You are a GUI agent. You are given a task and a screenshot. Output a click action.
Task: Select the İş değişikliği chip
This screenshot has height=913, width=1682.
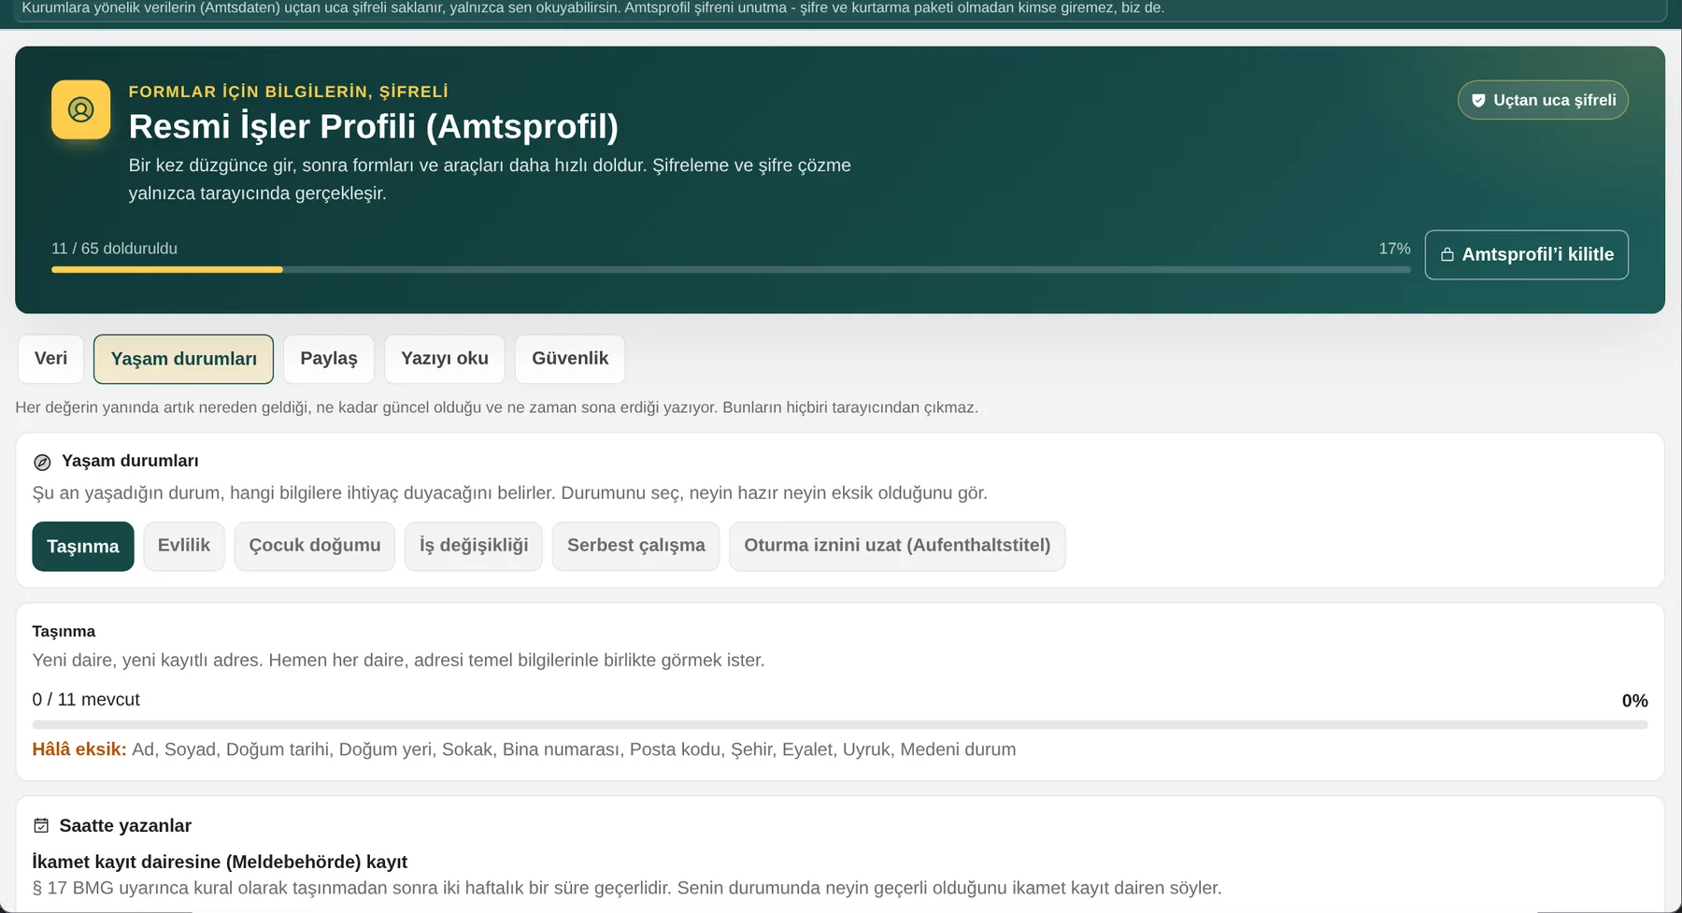tap(474, 546)
